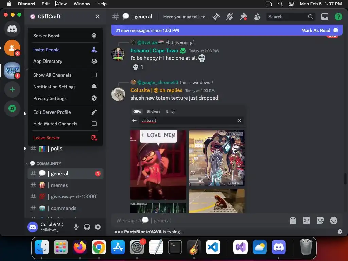Screen dimensions: 348x261
Task: Send a gift with gift icon
Action: click(293, 221)
